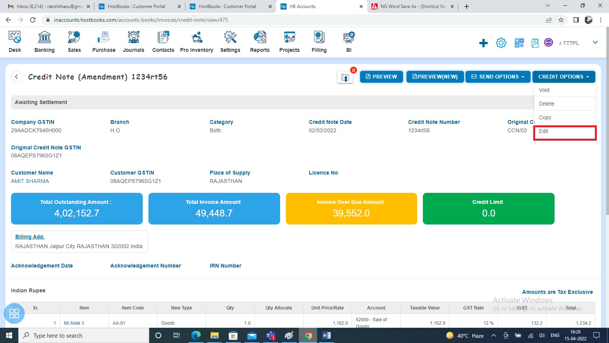Click the browser address bar URL
The width and height of the screenshot is (609, 343).
pyautogui.click(x=141, y=20)
